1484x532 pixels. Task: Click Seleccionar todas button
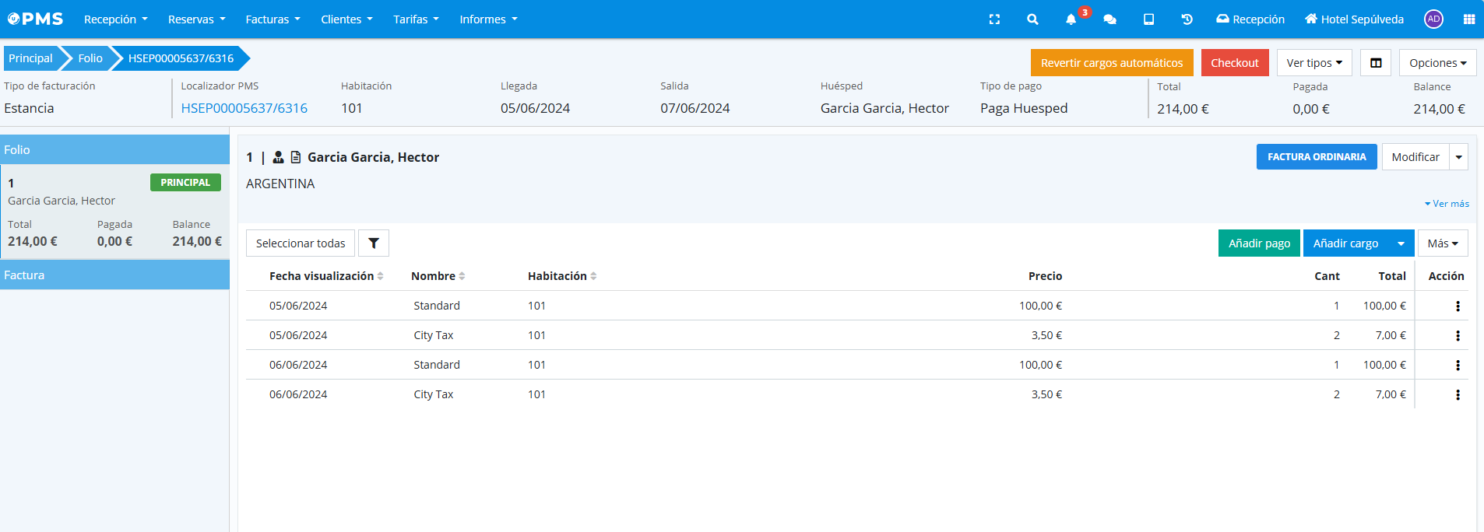point(301,243)
